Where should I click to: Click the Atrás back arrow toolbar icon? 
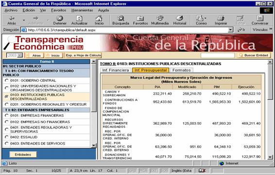click(x=12, y=18)
